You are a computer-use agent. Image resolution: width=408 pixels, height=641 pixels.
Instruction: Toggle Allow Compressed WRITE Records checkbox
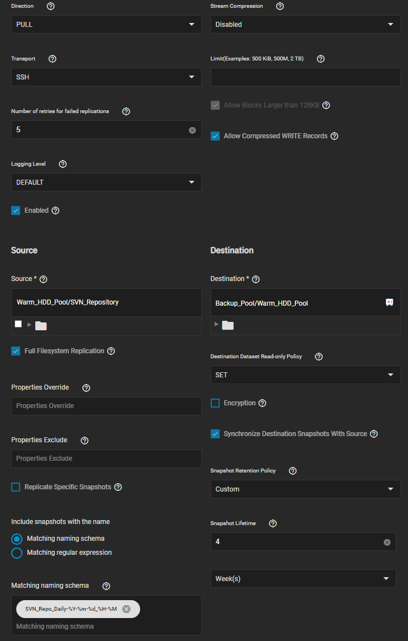215,136
